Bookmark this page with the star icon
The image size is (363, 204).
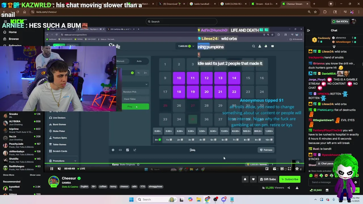click(315, 12)
